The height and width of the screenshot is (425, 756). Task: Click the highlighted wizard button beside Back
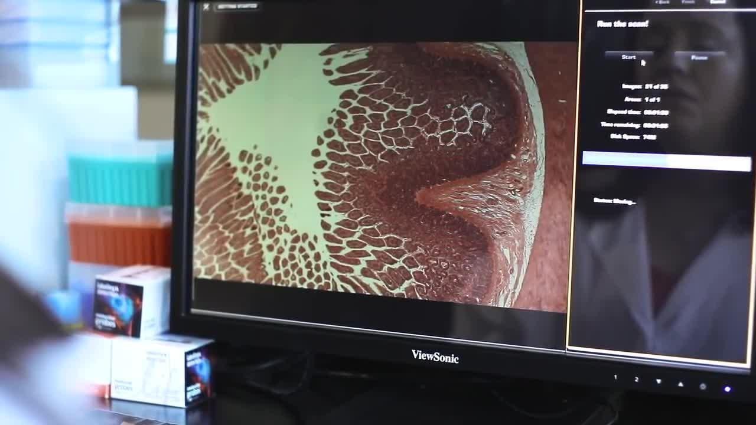coord(718,2)
